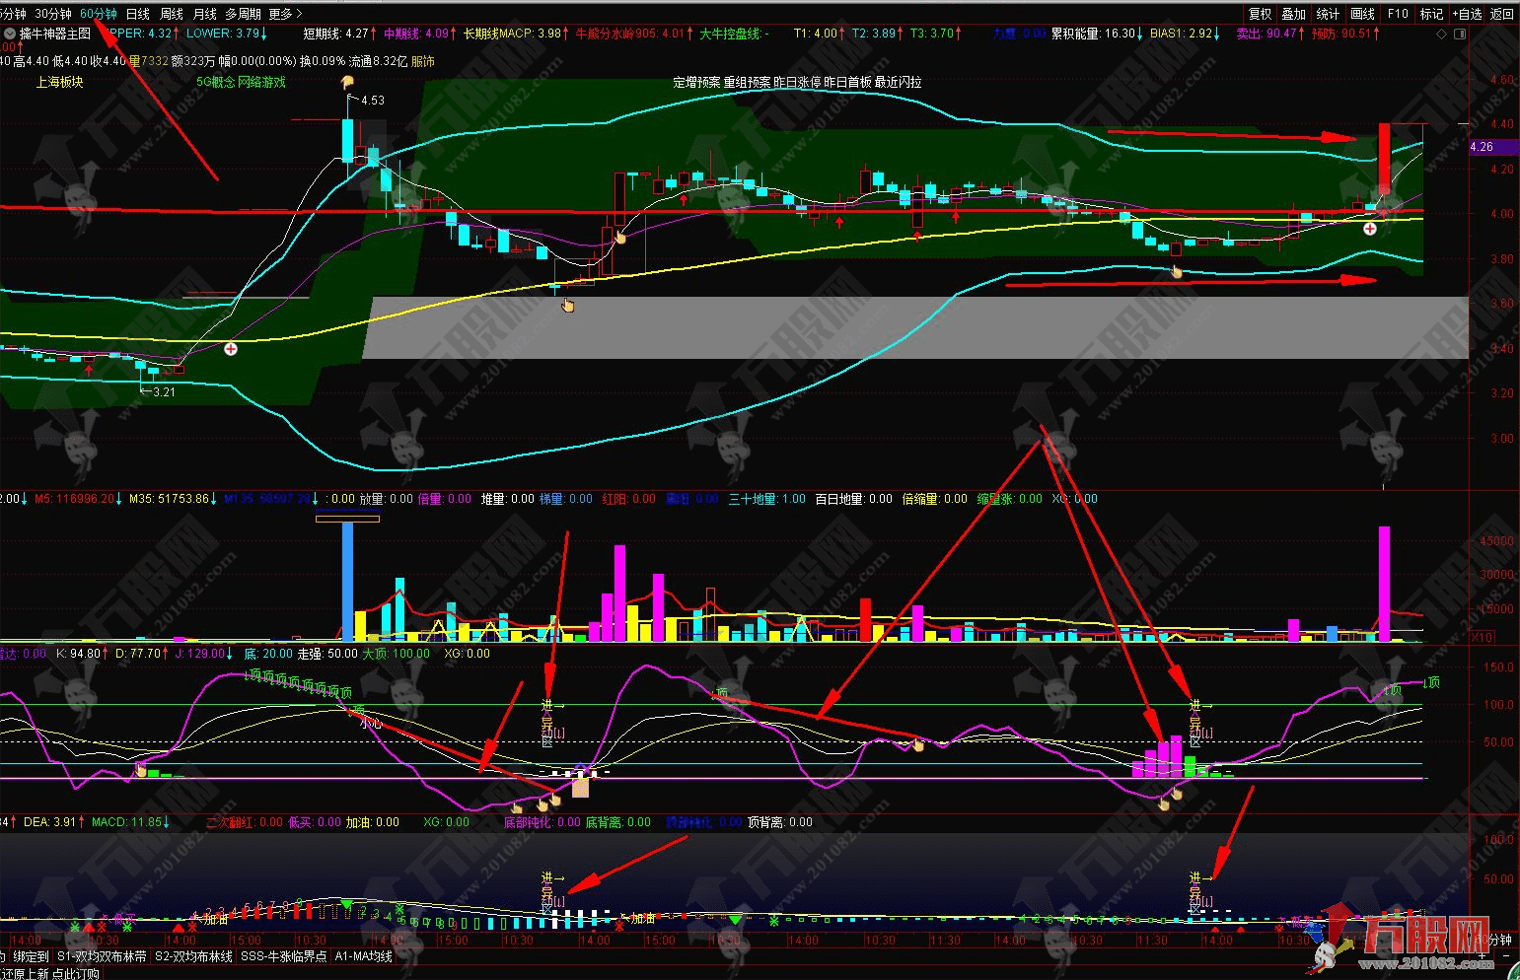Expand the 更多 periods chevron

click(299, 14)
